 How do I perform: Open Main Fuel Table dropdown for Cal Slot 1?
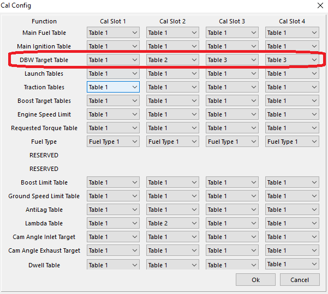tap(113, 33)
